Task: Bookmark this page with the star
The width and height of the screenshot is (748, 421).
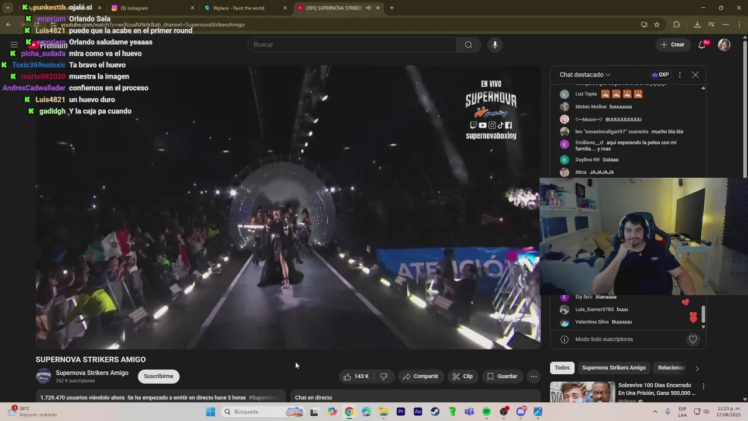Action: coord(657,25)
